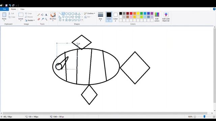Image resolution: width=216 pixels, height=121 pixels.
Task: Activate Color 1 selector
Action: pos(109,17)
